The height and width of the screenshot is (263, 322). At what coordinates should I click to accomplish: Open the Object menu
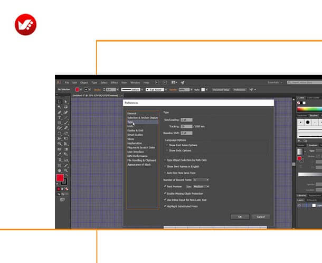point(84,83)
